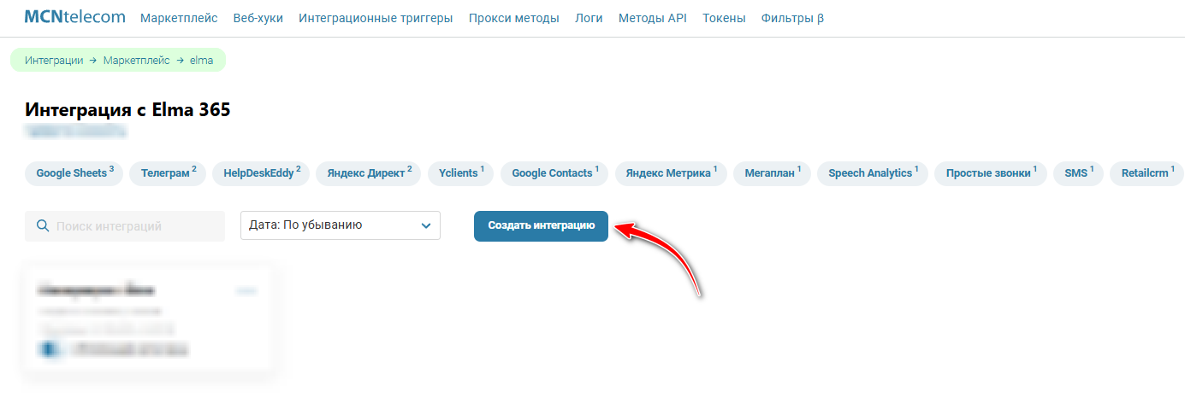Select the Speech Analytics filter tag
Viewport: 1185px width, 403px height.
pos(873,173)
